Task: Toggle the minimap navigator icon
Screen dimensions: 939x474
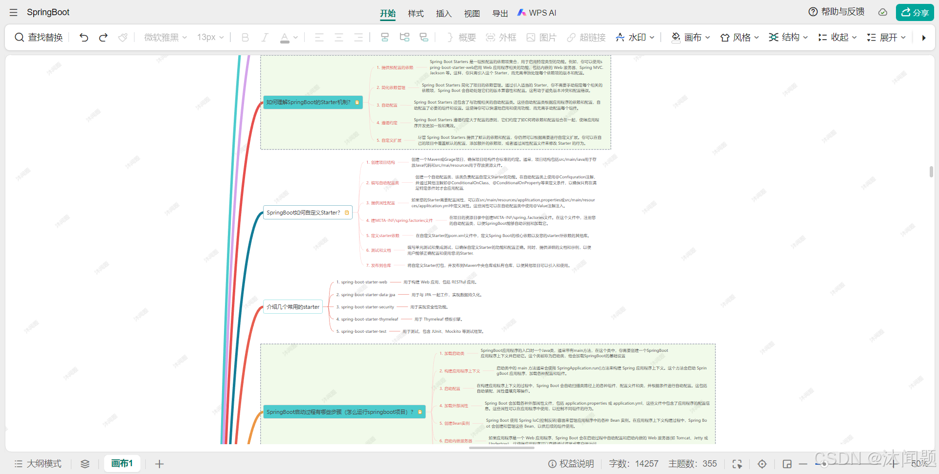Action: click(x=787, y=464)
